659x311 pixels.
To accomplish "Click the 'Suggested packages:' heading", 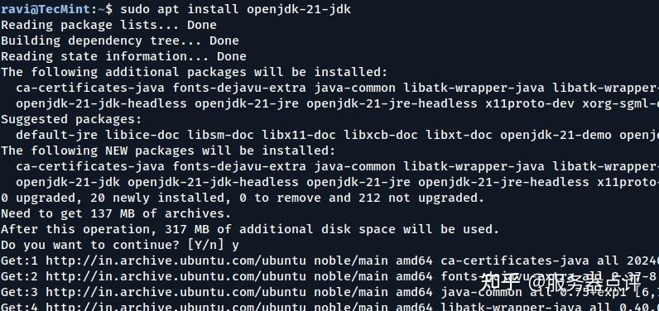I will click(71, 119).
